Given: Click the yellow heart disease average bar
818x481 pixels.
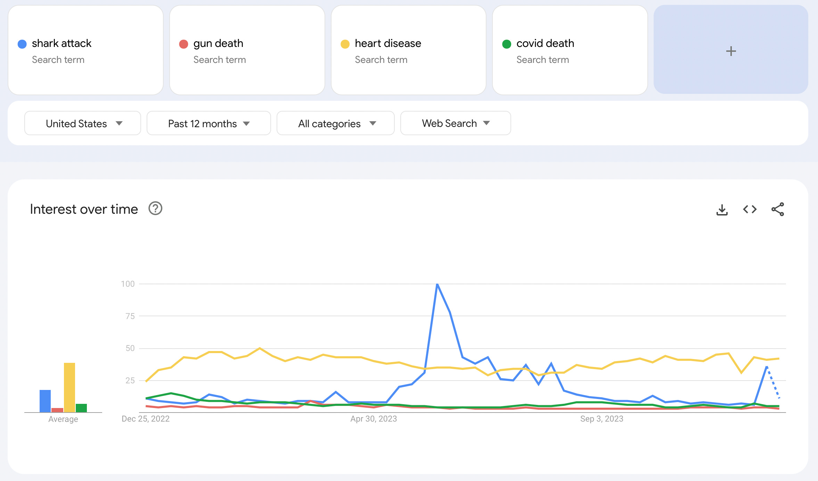Looking at the screenshot, I should tap(69, 387).
